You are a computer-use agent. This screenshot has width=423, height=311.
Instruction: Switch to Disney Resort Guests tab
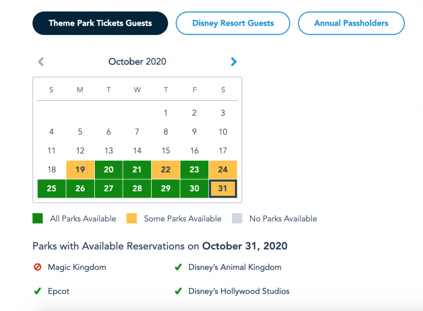pos(233,23)
